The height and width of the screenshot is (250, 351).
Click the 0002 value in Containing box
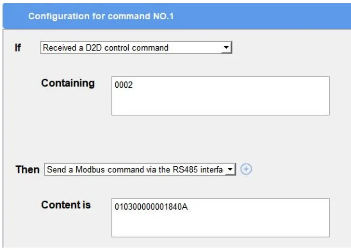(123, 85)
